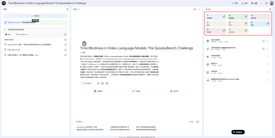275x138 pixels.
Task: Click the thumbs down icon under summary
Action: tap(107, 83)
